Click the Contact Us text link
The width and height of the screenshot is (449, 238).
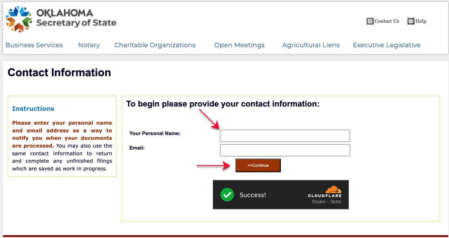click(387, 21)
